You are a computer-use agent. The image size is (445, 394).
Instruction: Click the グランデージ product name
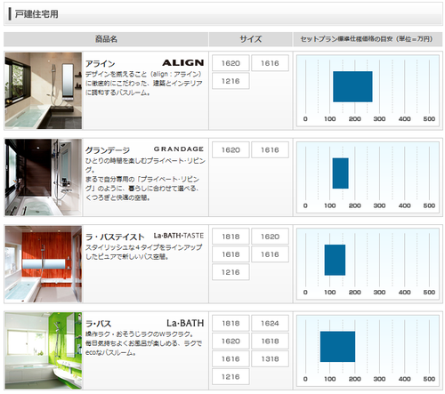(x=108, y=150)
